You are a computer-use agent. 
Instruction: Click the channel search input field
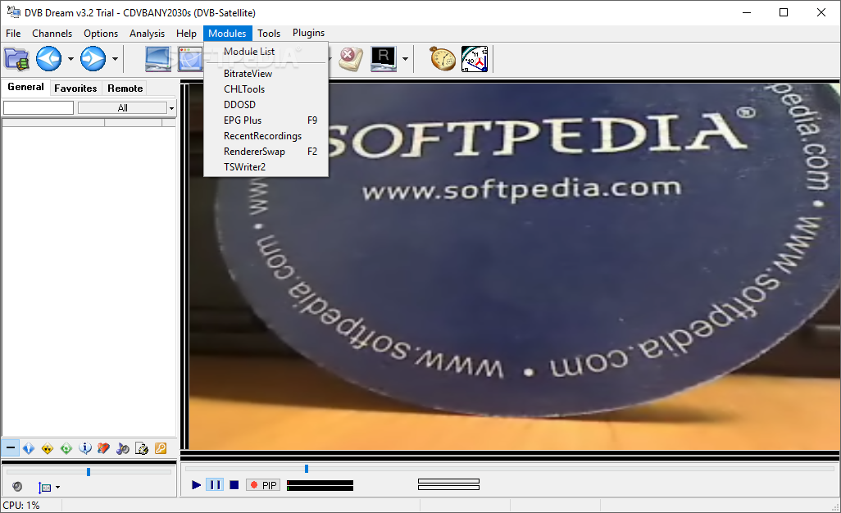(x=39, y=107)
